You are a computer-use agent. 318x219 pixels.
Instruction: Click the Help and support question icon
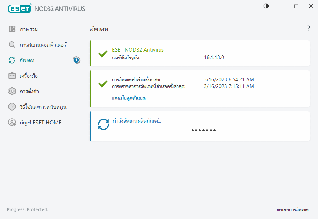(12, 107)
